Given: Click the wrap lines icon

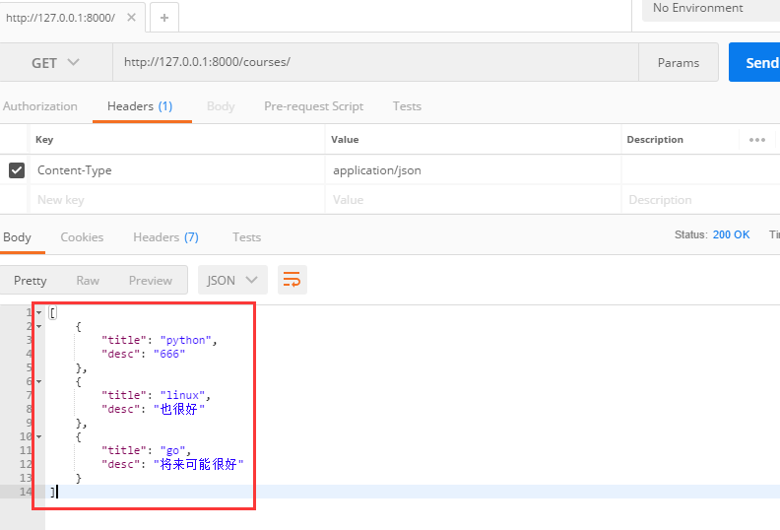Looking at the screenshot, I should point(292,281).
